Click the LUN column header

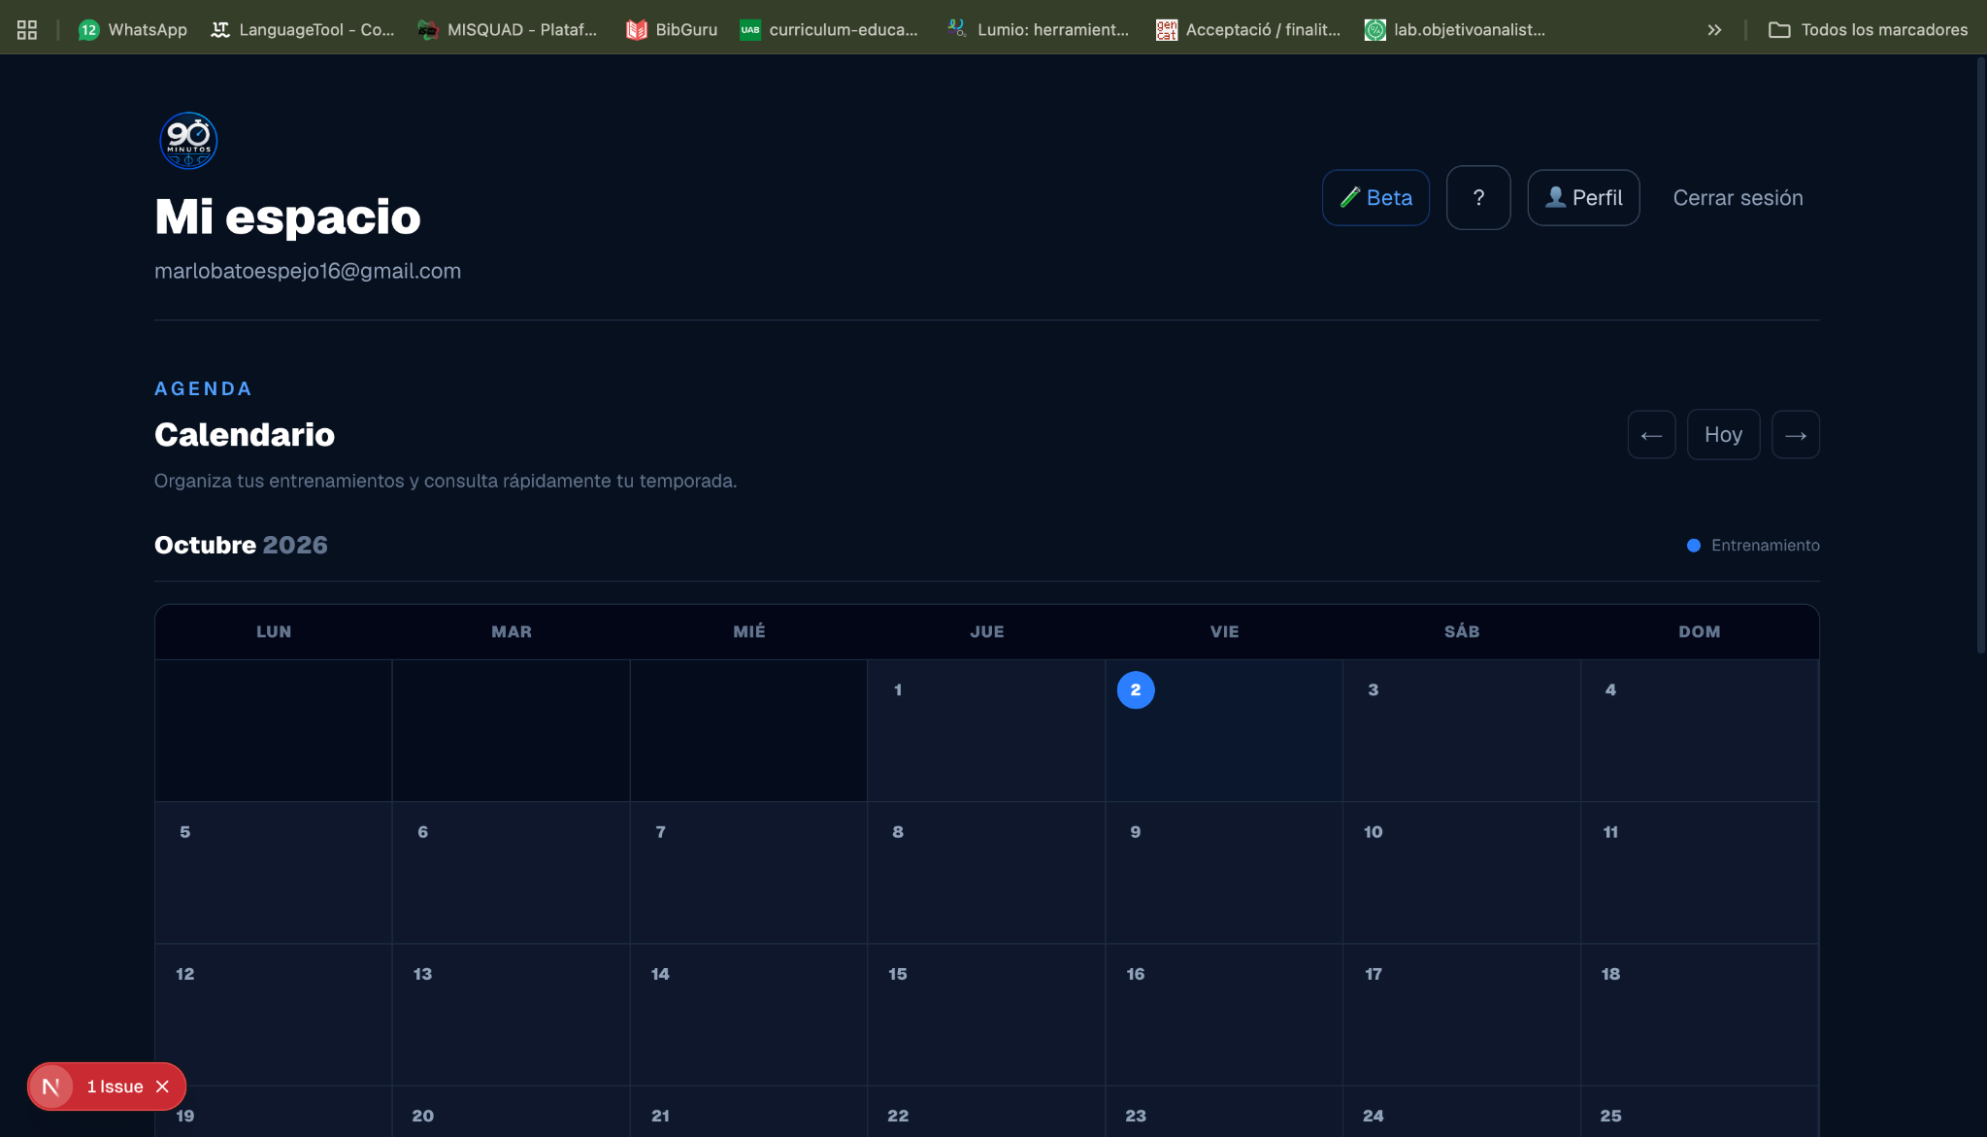tap(273, 632)
